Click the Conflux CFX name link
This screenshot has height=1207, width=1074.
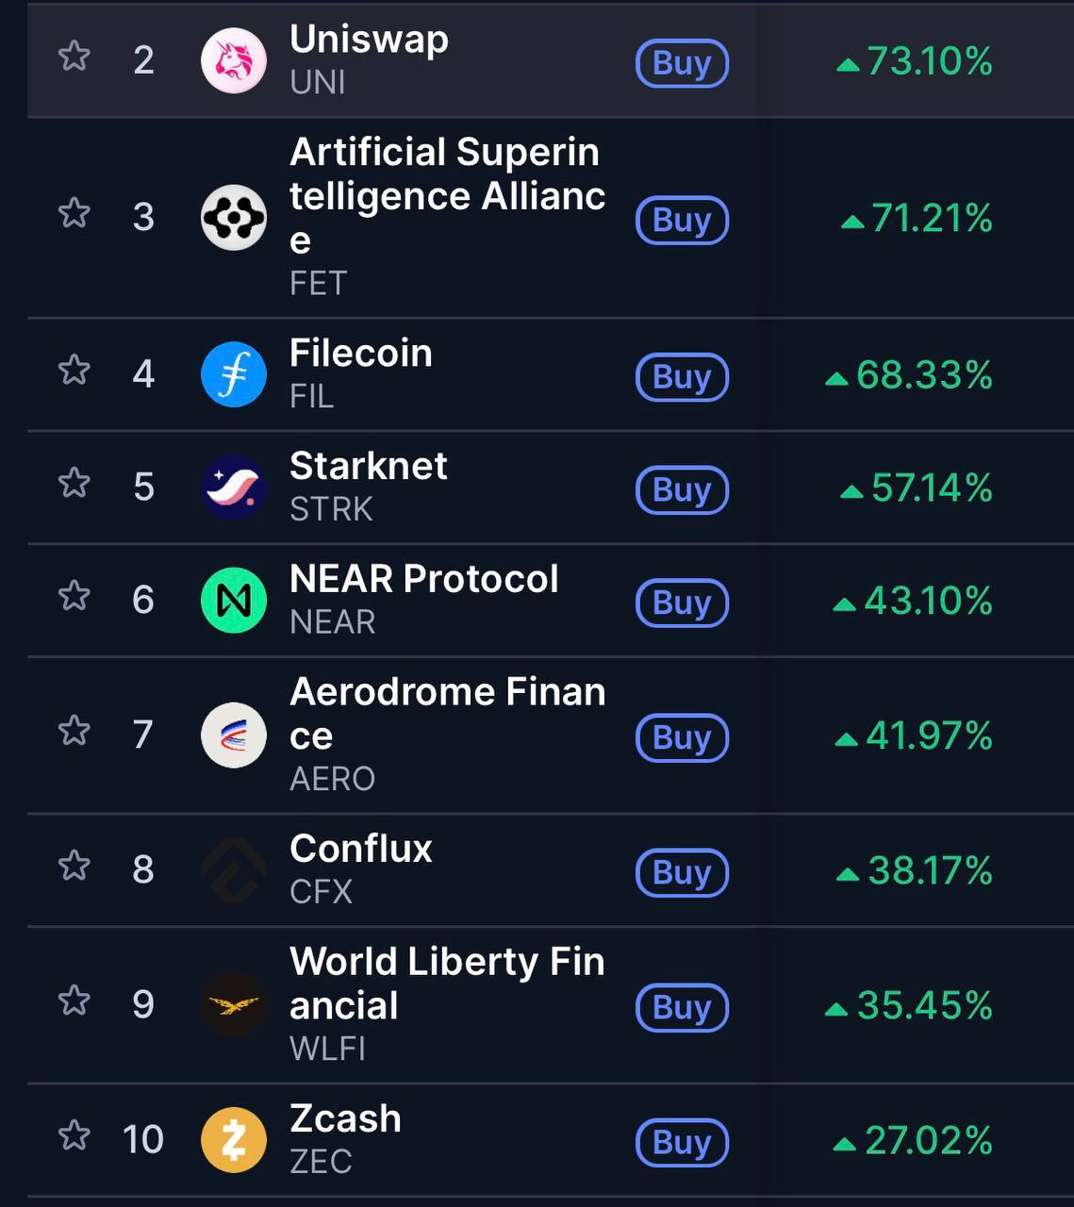(x=360, y=850)
